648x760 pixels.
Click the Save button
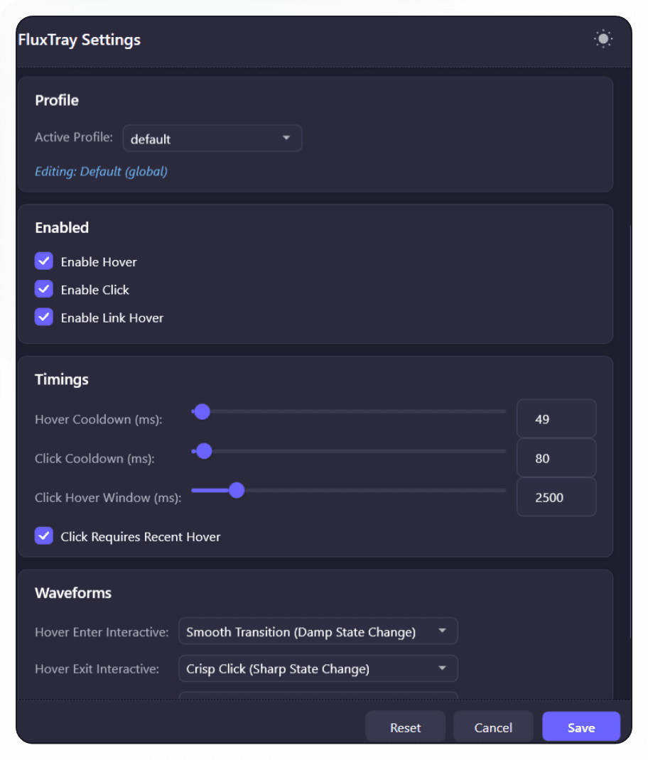click(580, 727)
